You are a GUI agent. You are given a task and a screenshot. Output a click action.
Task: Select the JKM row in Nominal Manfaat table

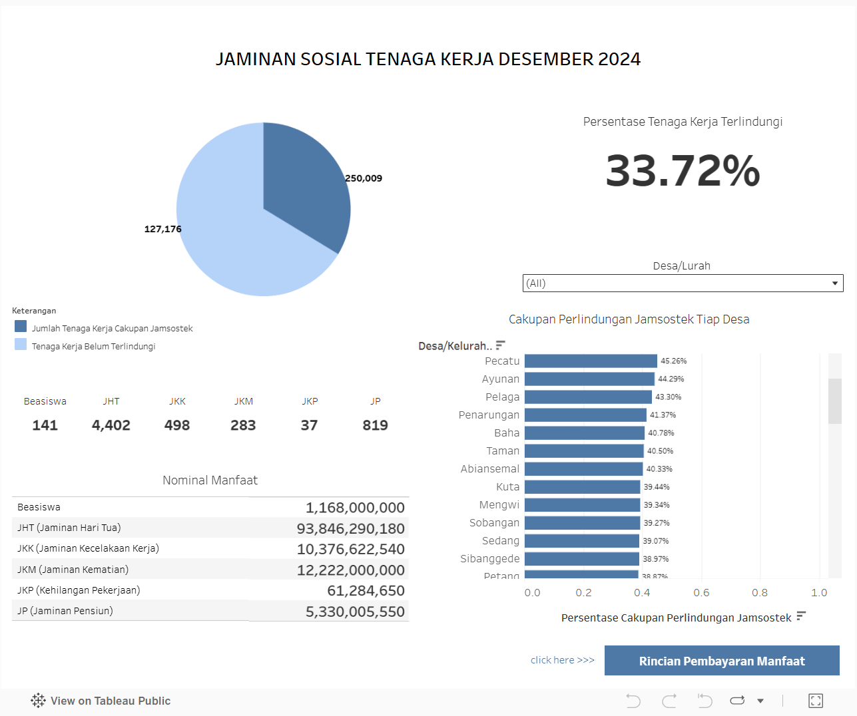210,569
